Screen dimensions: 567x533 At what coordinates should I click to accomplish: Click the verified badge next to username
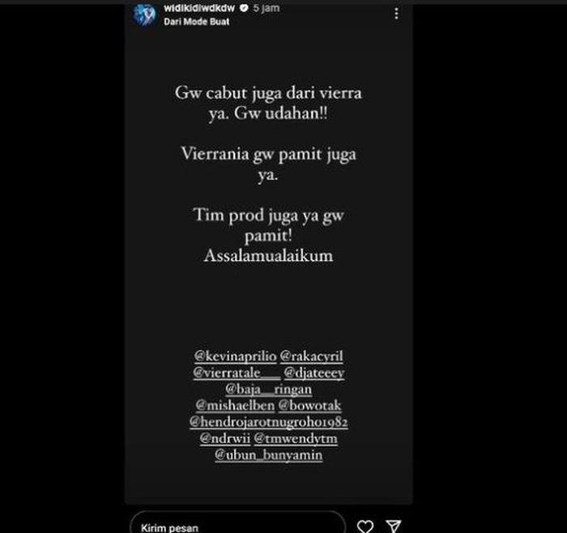pyautogui.click(x=244, y=7)
